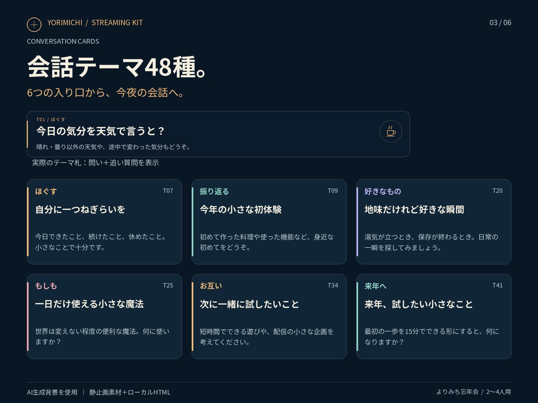Click the footer text AI生成背景を使用

point(52,392)
